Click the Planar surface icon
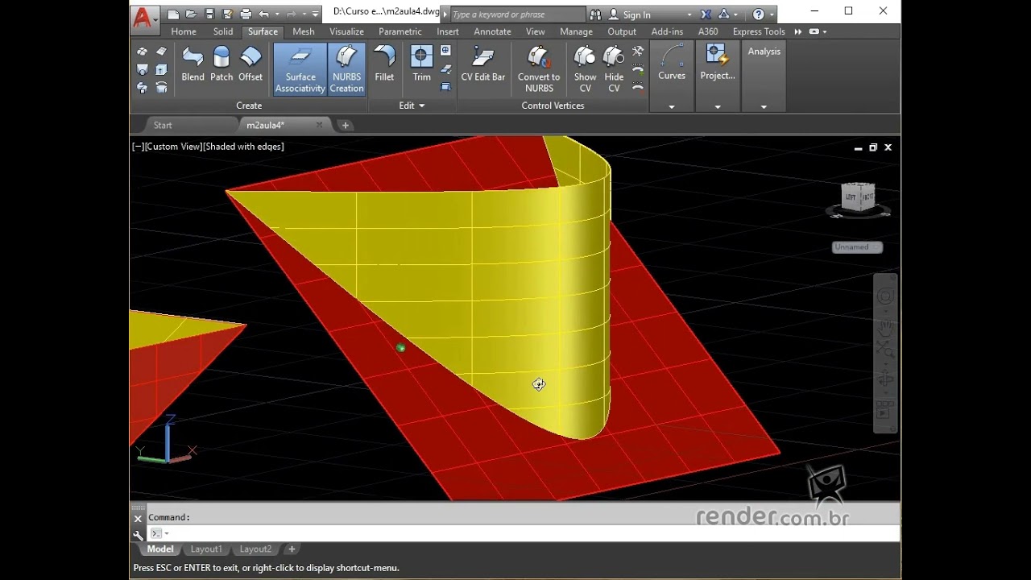 (161, 52)
